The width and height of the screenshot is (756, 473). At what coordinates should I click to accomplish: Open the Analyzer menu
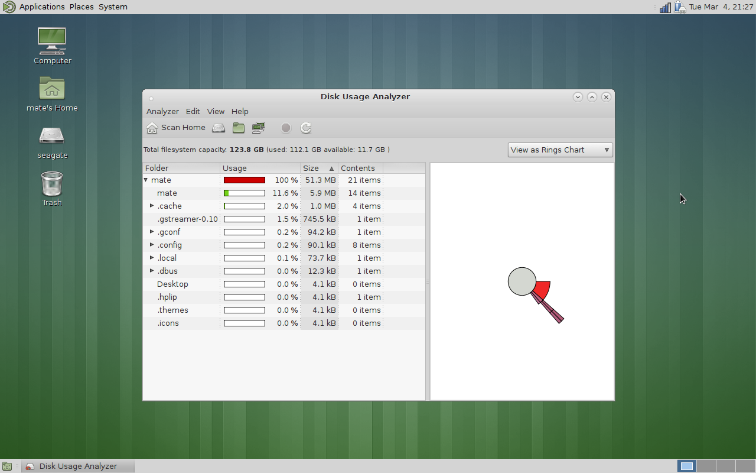coord(162,111)
